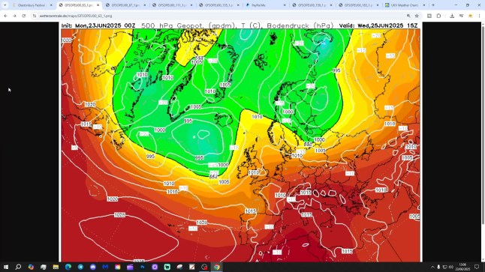Image resolution: width=485 pixels, height=272 pixels.
Task: Open File Explorer from the taskbar
Action: point(56,267)
